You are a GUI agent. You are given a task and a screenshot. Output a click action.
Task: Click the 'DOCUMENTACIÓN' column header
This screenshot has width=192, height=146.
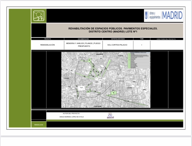click(x=83, y=39)
